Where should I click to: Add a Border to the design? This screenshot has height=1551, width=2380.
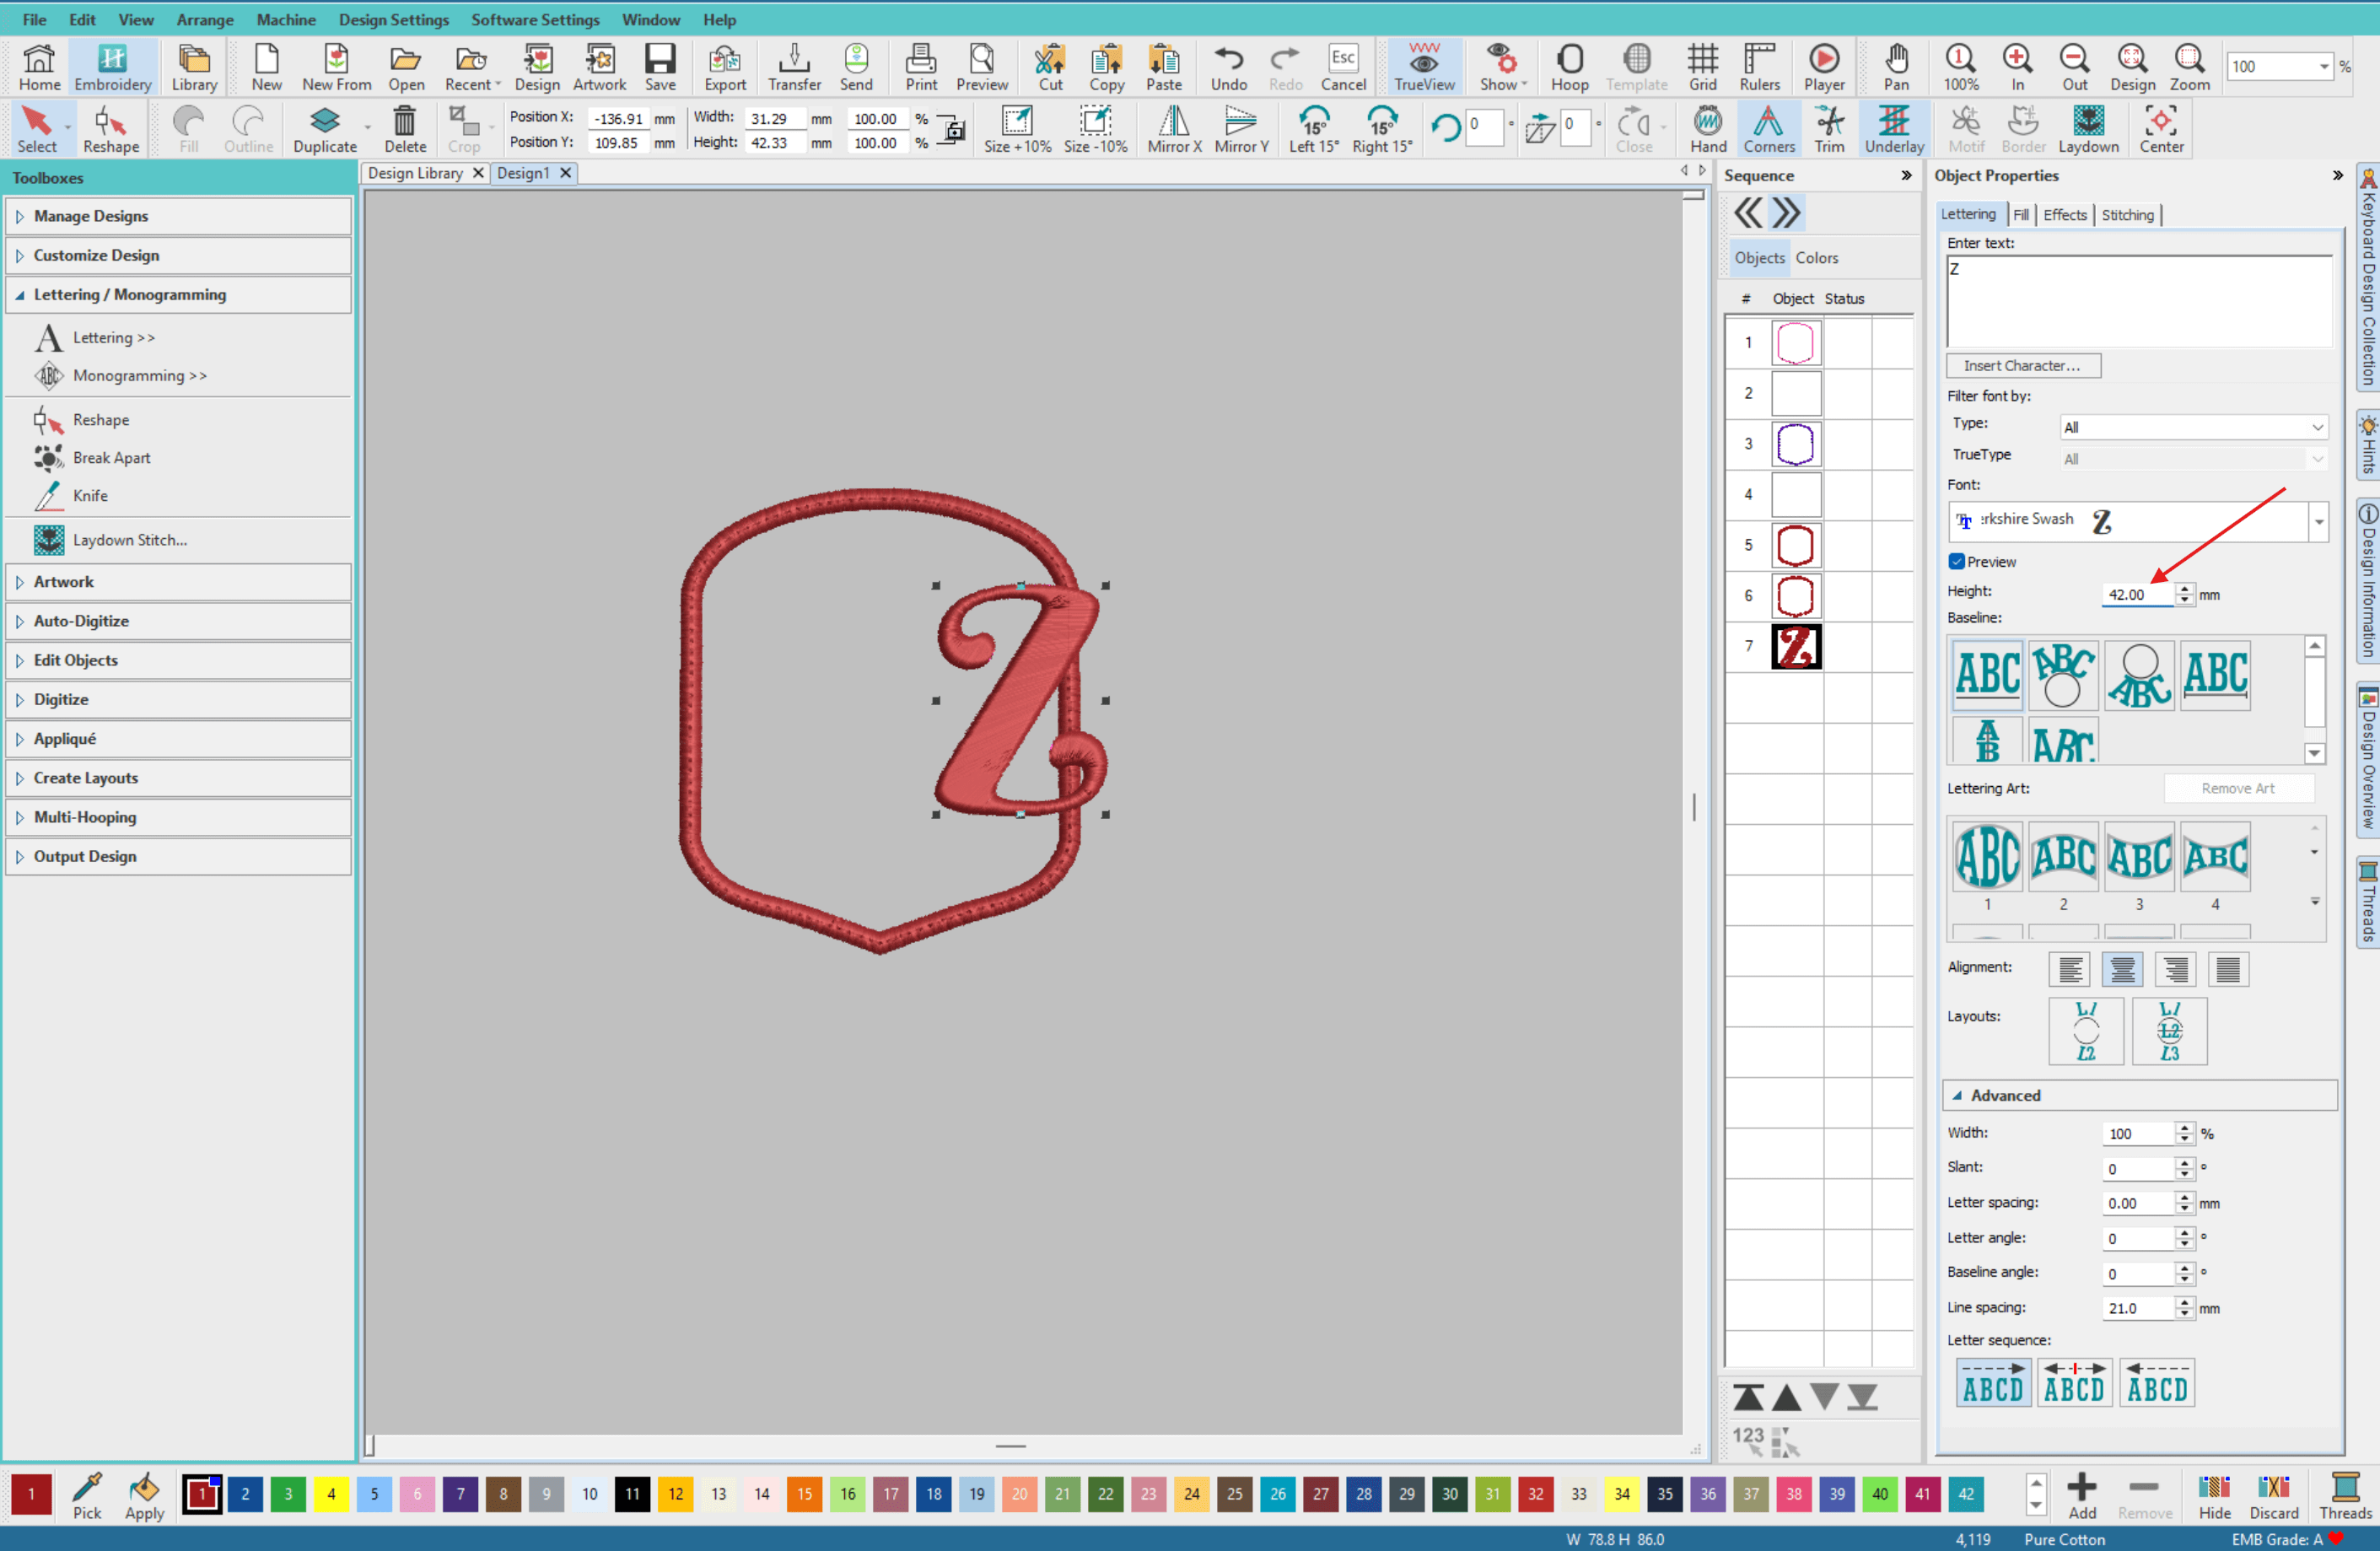(x=2023, y=128)
